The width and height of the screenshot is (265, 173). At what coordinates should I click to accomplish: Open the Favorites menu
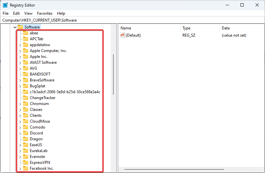[x=45, y=13]
